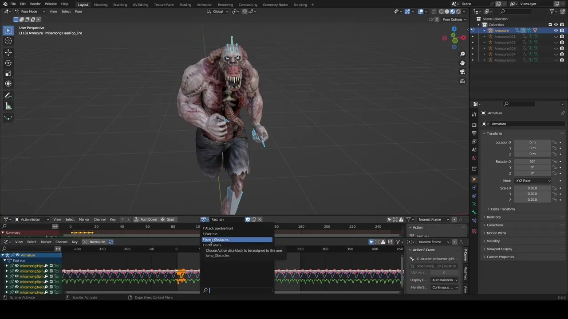This screenshot has width=568, height=319.
Task: Toggle the Normalize button in Graph Editor
Action: pyautogui.click(x=94, y=242)
